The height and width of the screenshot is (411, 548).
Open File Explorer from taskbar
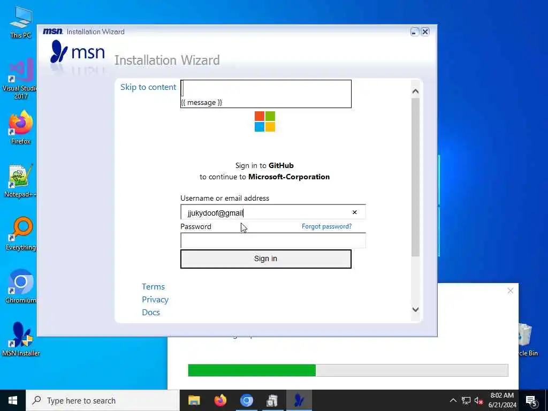click(194, 400)
